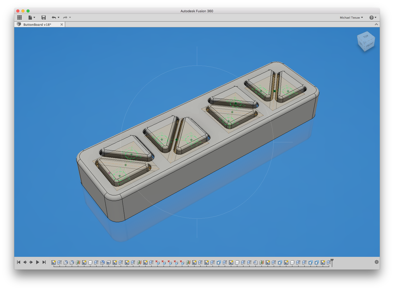The height and width of the screenshot is (290, 394).
Task: Open the data panel grid icon
Action: (x=19, y=17)
